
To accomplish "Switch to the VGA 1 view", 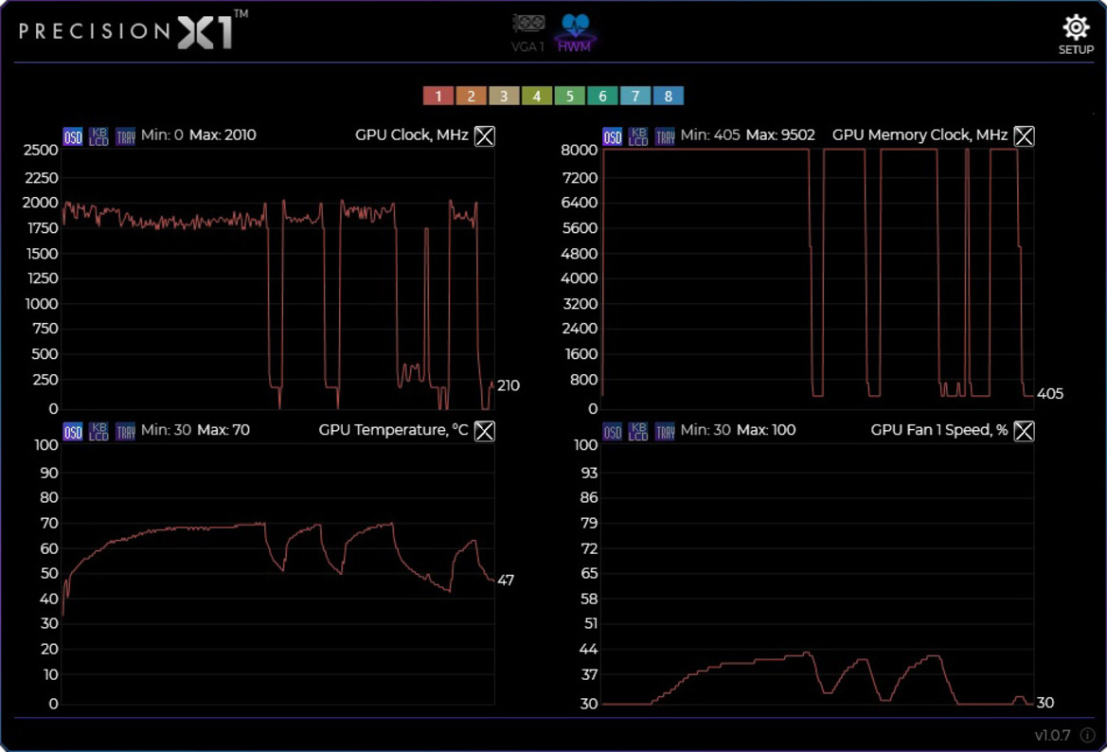I will pyautogui.click(x=528, y=33).
